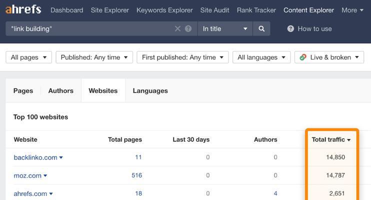Expand the All pages filter

click(28, 57)
